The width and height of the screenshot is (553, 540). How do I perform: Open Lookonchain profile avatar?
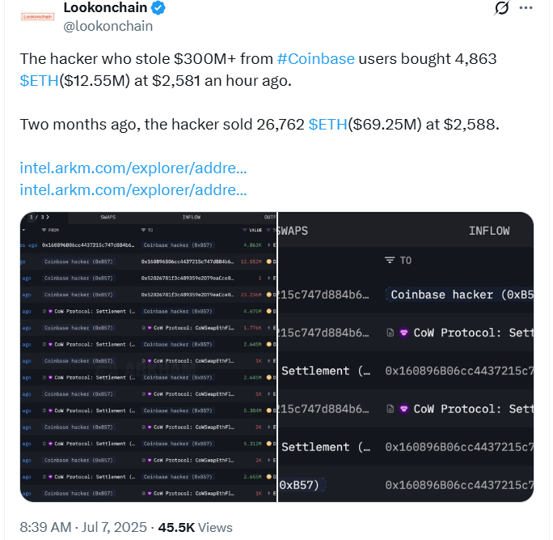37,17
